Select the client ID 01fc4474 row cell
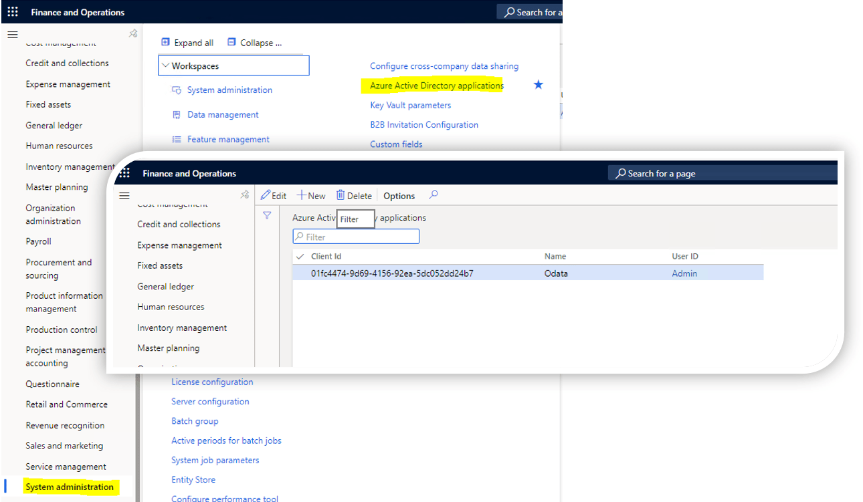Screen dimensions: 863x502 coord(392,273)
